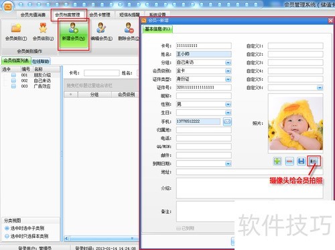The width and height of the screenshot is (335, 250).
Task: Click the 编辑会员 (edit member) icon
Action: point(101,27)
